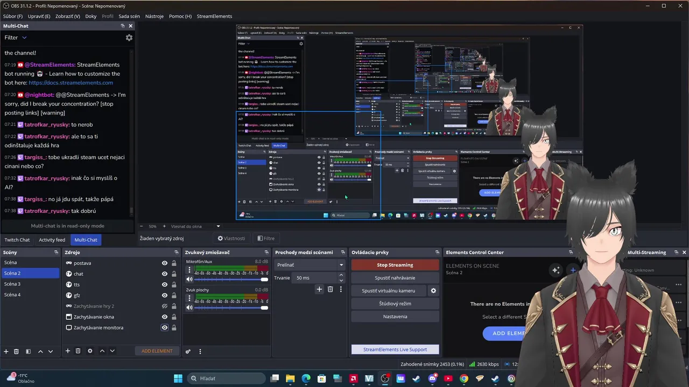The height and width of the screenshot is (387, 689).
Task: Open the Doky menu
Action: click(91, 16)
